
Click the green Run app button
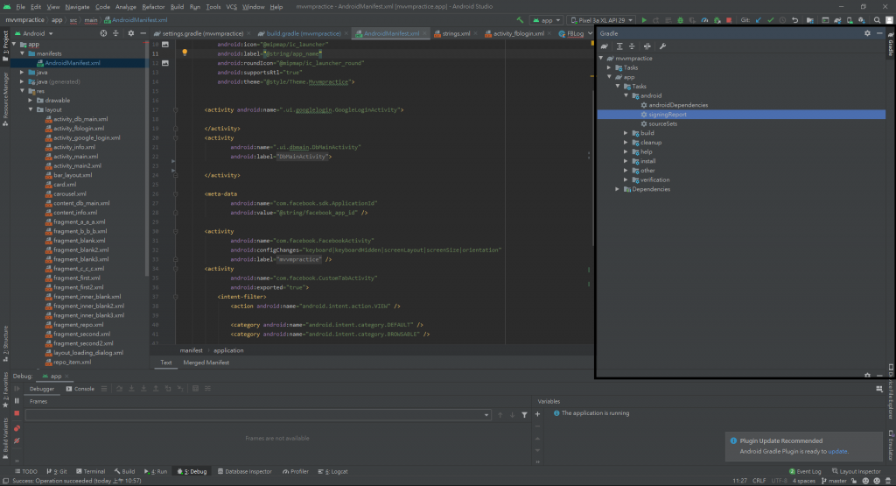645,19
